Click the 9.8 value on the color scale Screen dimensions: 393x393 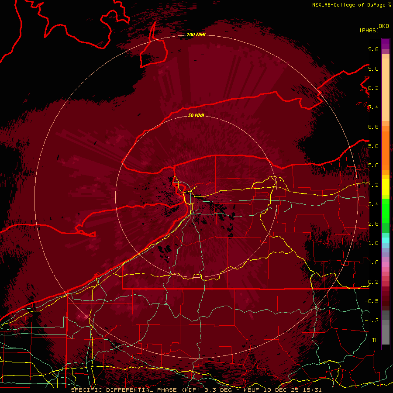pos(373,49)
